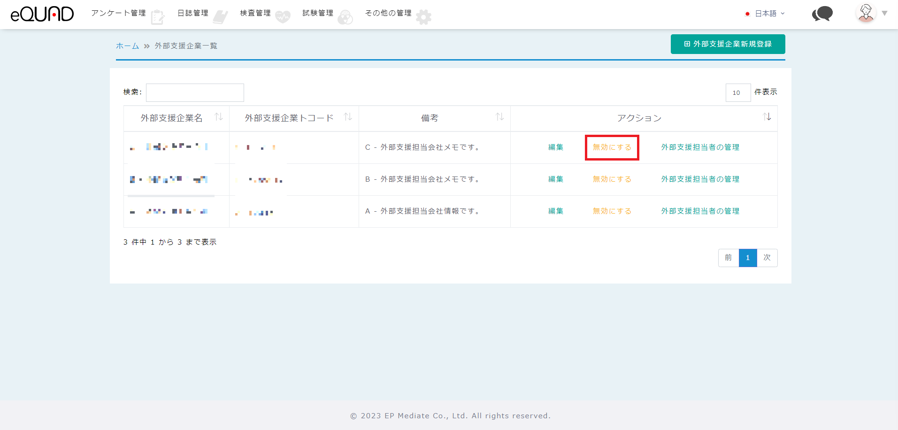The width and height of the screenshot is (898, 430).
Task: Click the eQUAD logo
Action: (42, 14)
